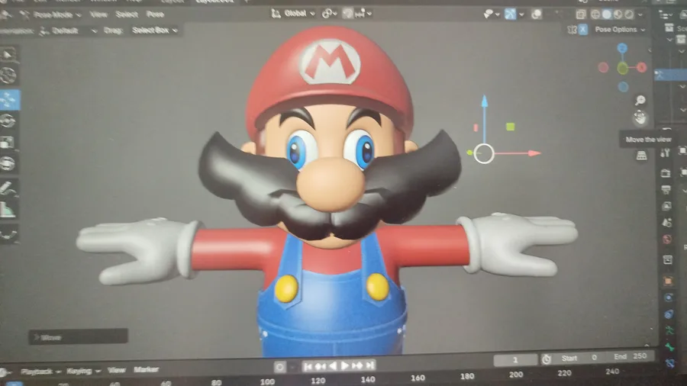Select the Transform tool in left toolbar
Screen dimensions: 687x386
tap(8, 164)
